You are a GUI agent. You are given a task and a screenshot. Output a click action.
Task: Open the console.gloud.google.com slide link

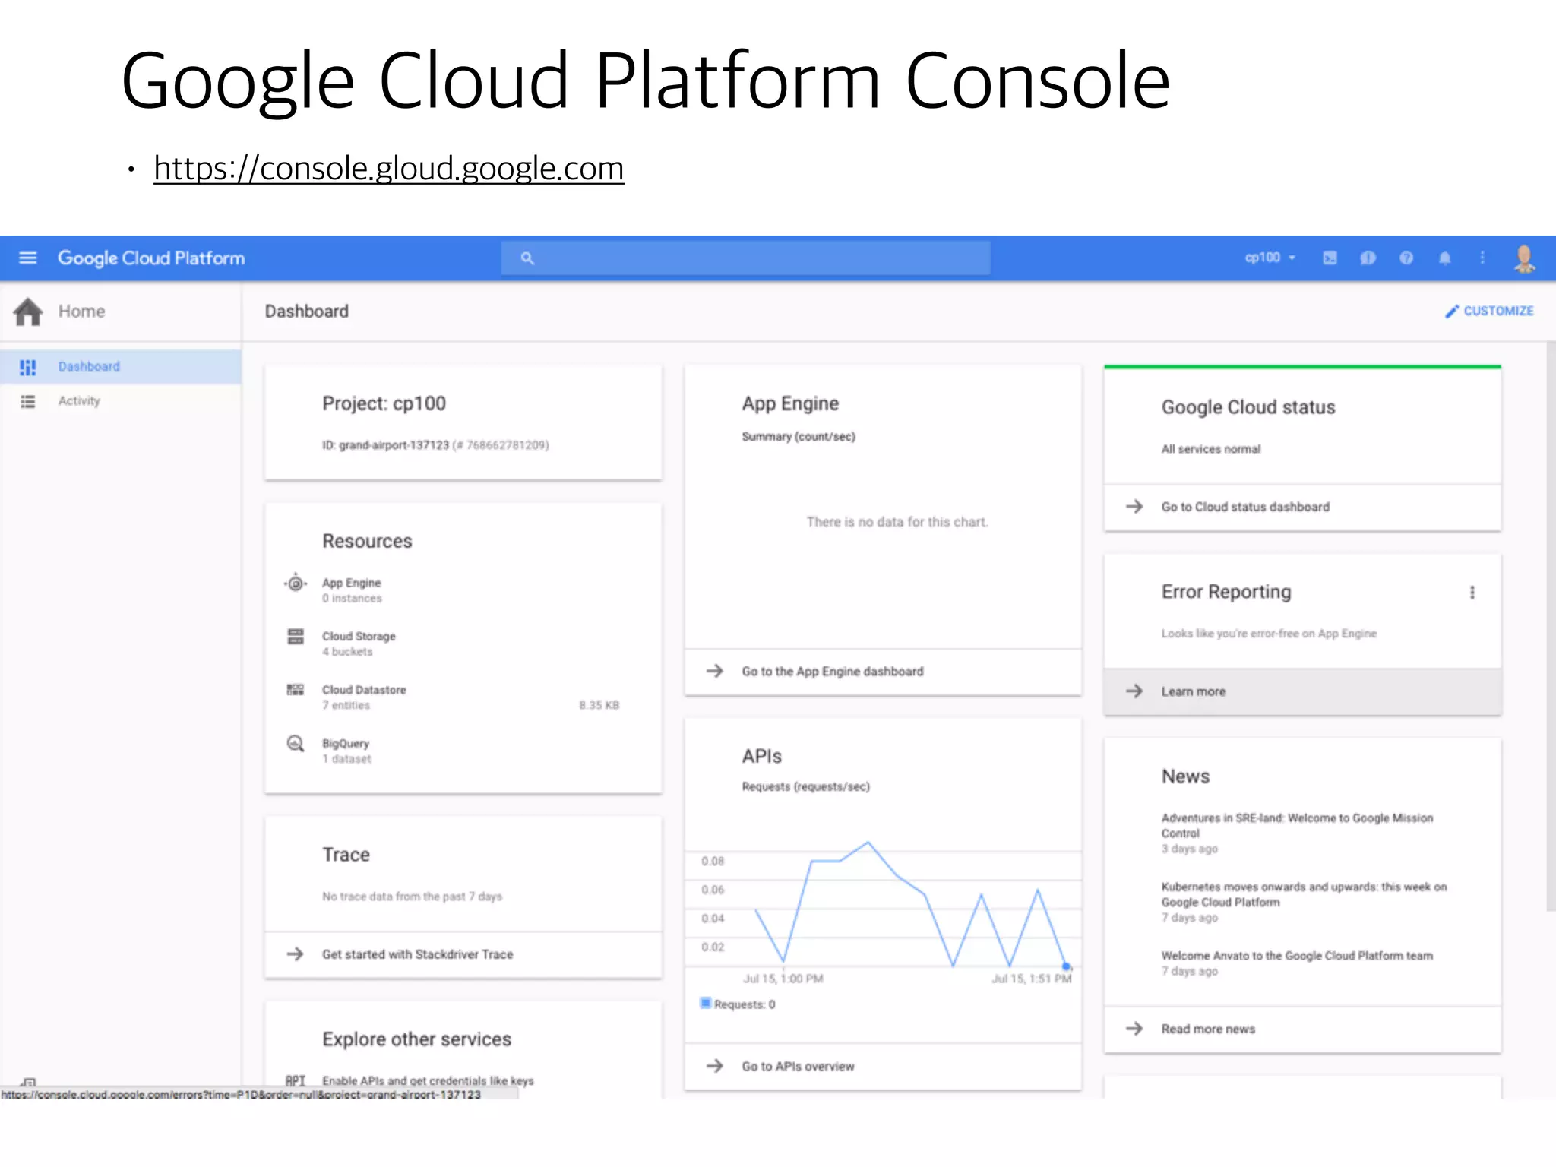(388, 168)
